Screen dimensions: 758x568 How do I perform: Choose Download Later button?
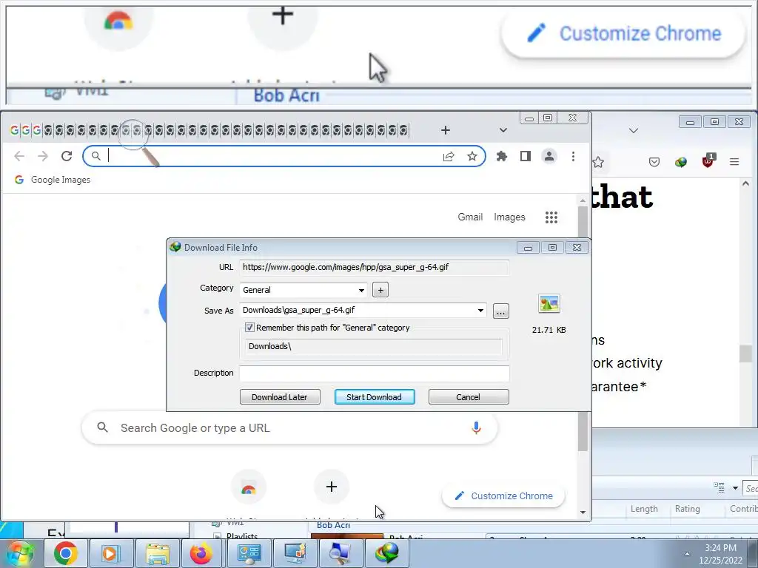pyautogui.click(x=280, y=397)
